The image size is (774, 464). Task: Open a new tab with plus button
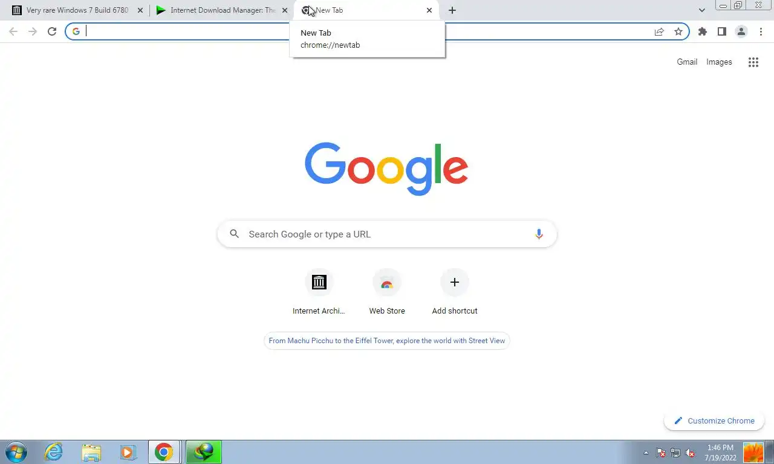(452, 10)
